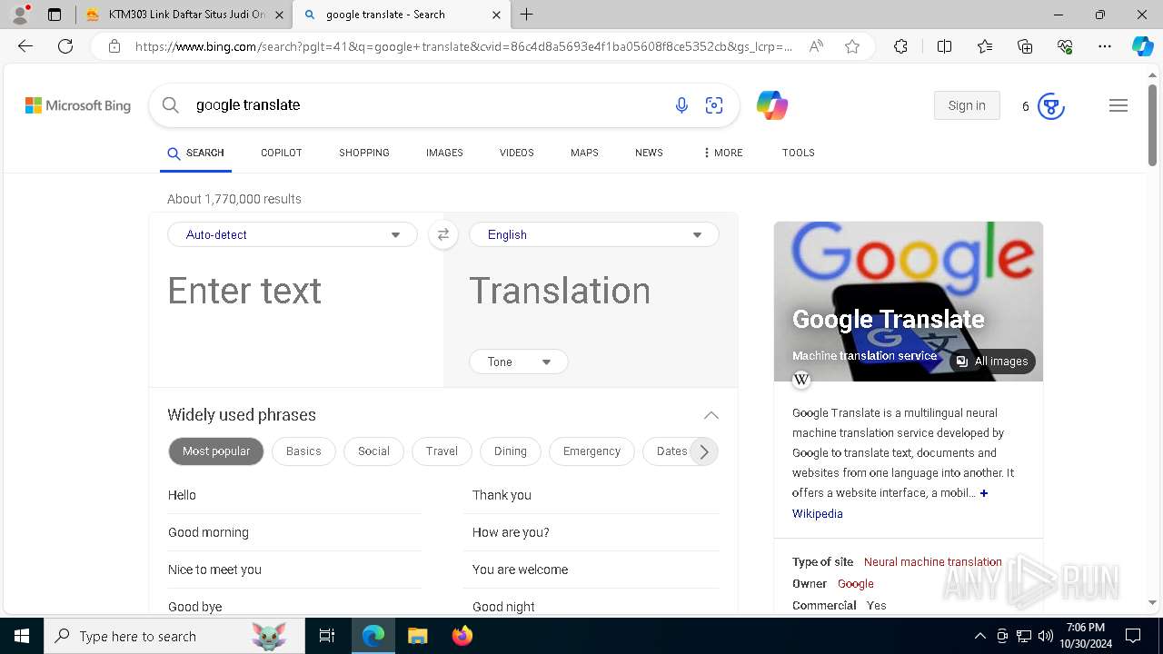Open Read aloud icon in address bar
The height and width of the screenshot is (654, 1163).
tap(816, 46)
